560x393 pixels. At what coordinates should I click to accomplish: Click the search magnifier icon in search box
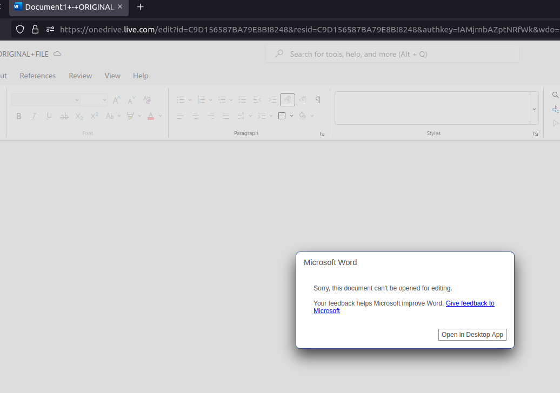279,54
